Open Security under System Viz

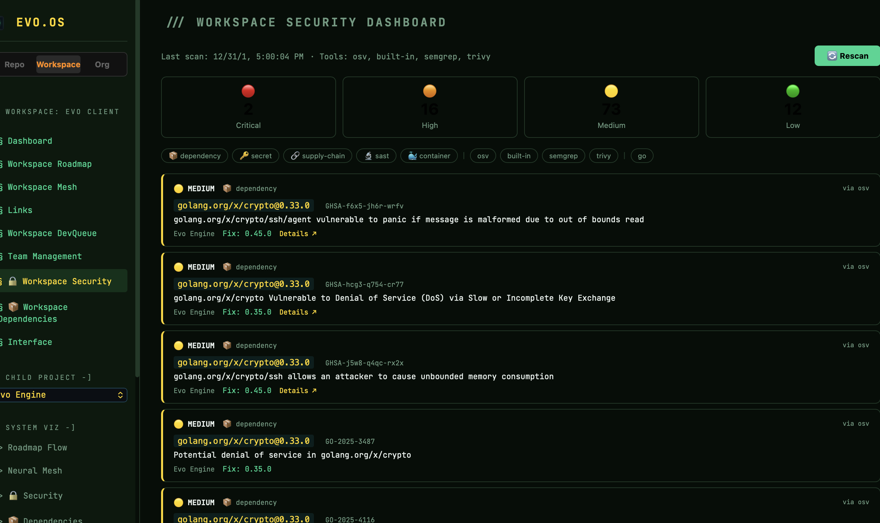[x=43, y=496]
